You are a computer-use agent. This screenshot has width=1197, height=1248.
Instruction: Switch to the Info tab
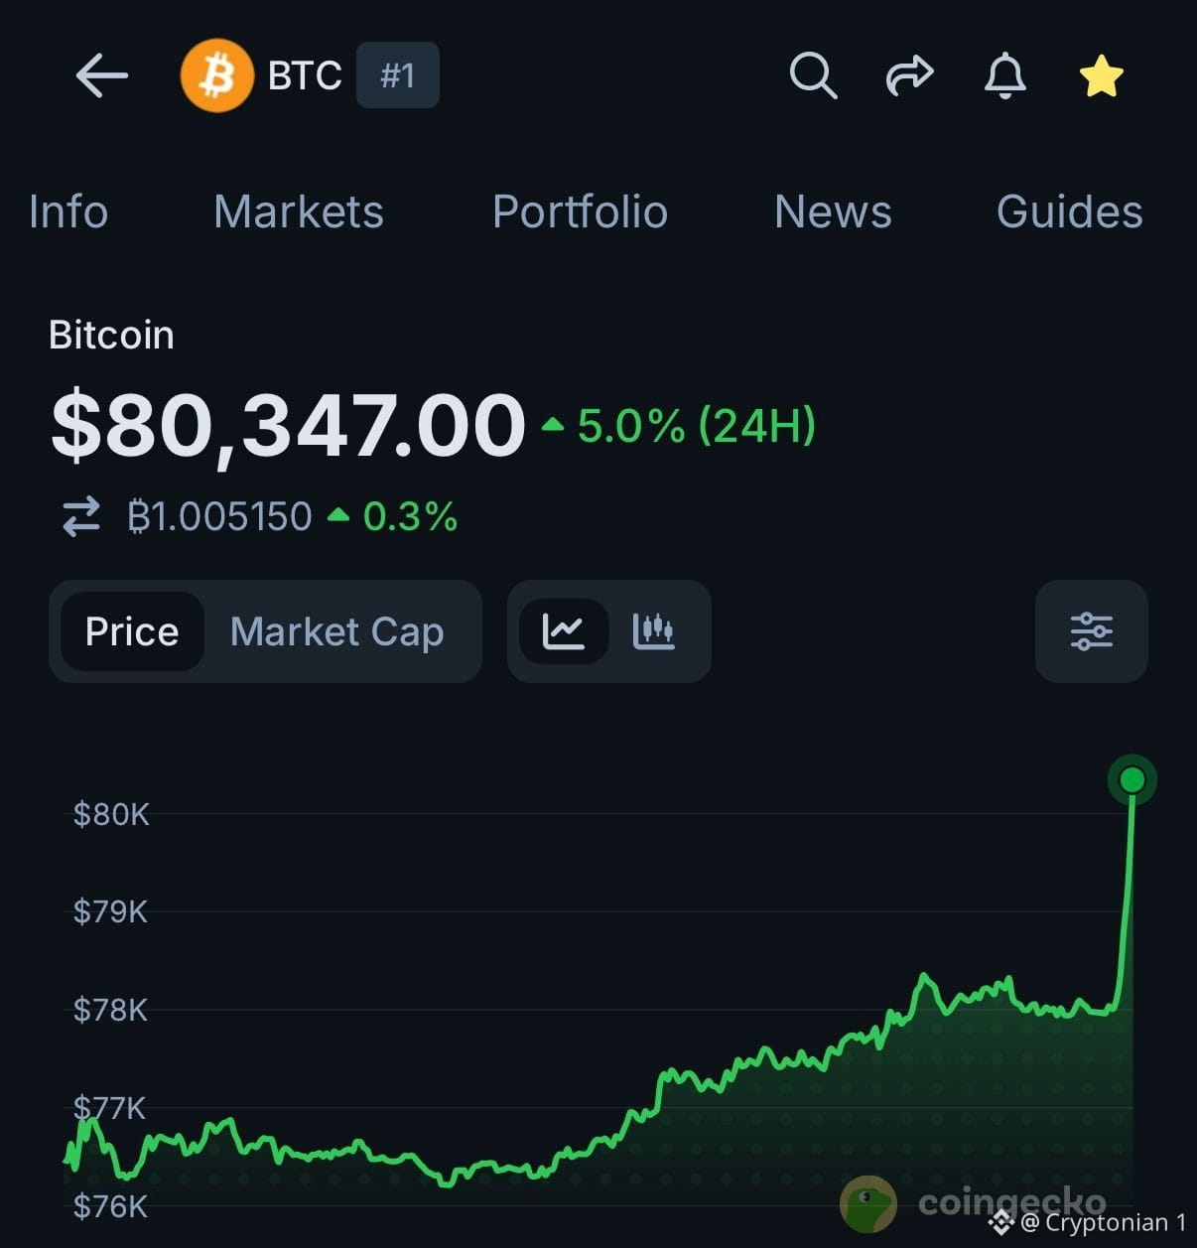pos(68,211)
